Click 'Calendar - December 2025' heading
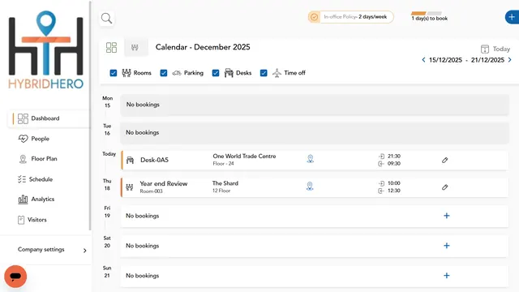The image size is (519, 292). pyautogui.click(x=203, y=47)
